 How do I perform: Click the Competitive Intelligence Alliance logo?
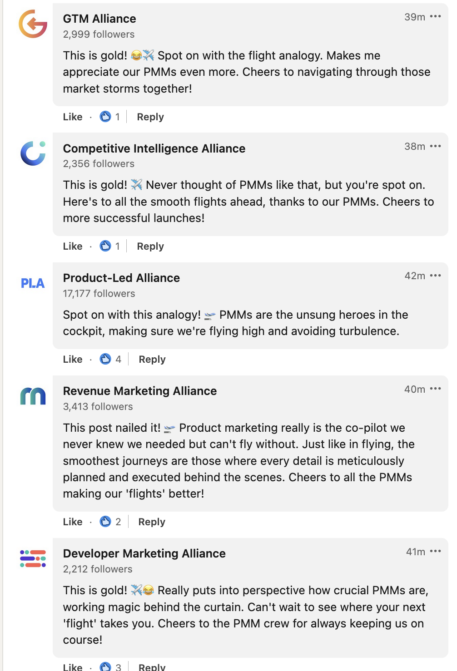pos(33,153)
